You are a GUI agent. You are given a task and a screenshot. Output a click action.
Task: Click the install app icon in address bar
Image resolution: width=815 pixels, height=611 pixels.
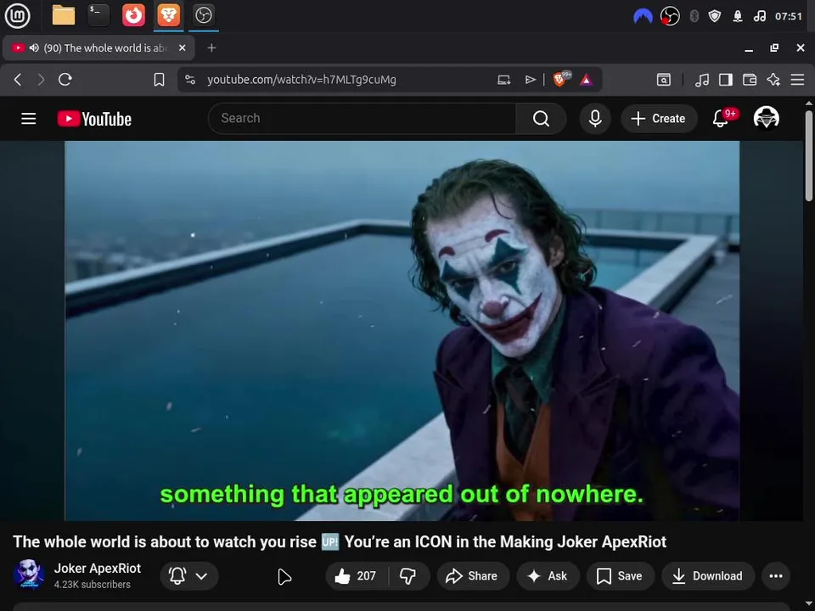503,80
